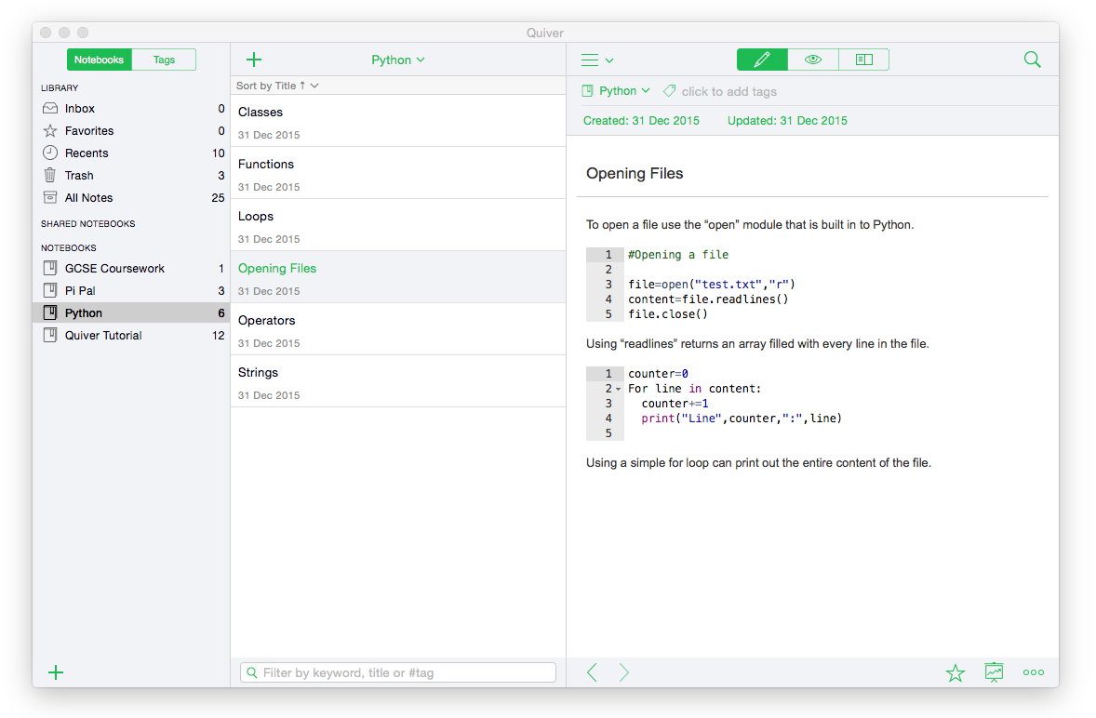Select the Opening Files note in list
Screen dimensions: 1096x718
(x=398, y=277)
